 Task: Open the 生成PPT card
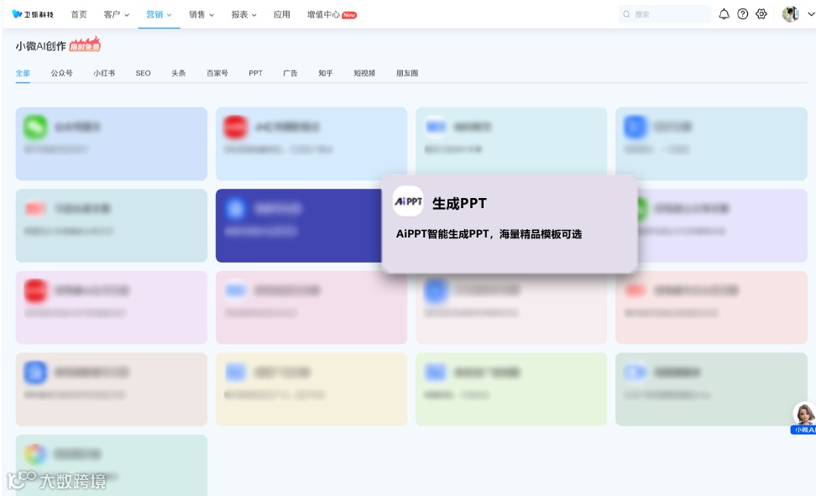click(x=510, y=224)
